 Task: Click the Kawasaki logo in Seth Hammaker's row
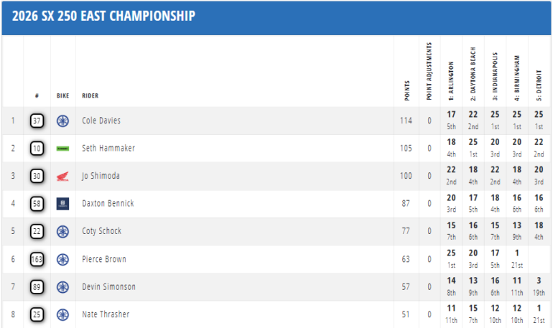(x=62, y=149)
